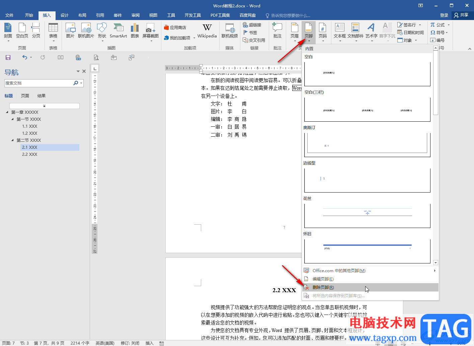Image resolution: width=474 pixels, height=346 pixels.
Task: Undo the last action
Action: coord(24,57)
